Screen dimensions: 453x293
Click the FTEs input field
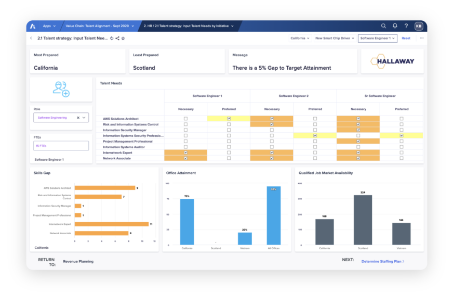[61, 146]
